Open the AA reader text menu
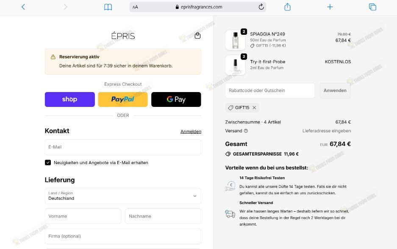 [x=135, y=7]
